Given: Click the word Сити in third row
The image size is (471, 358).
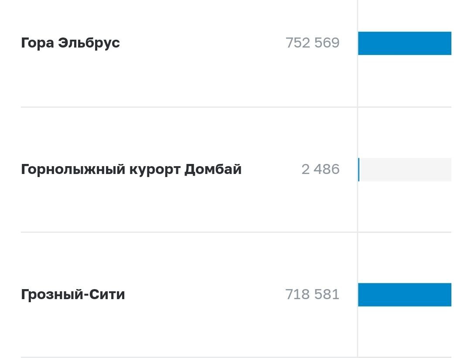Looking at the screenshot, I should pos(107,294).
